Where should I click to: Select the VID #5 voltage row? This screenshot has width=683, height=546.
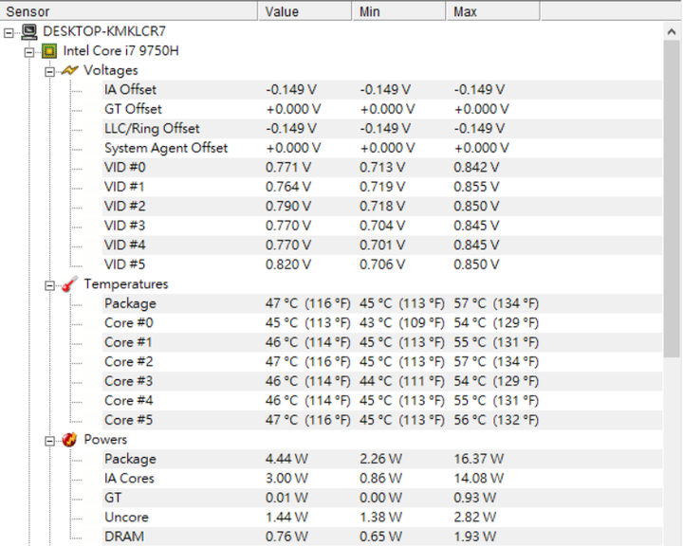[x=382, y=264]
